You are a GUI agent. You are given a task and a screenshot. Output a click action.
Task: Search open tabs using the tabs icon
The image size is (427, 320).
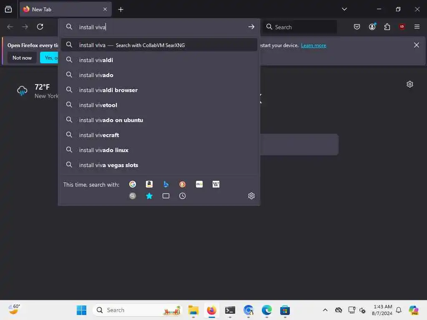[166, 196]
